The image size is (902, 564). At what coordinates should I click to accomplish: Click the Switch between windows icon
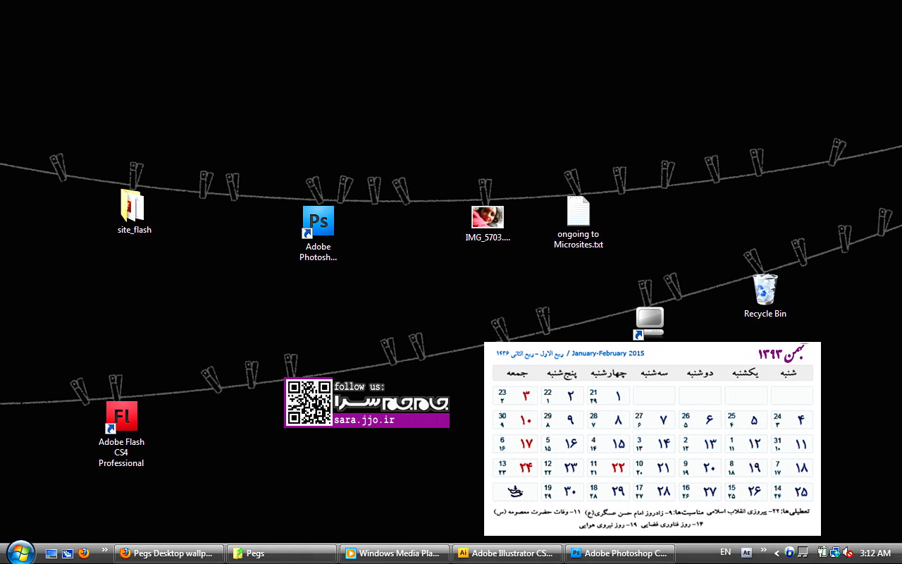[x=68, y=553]
